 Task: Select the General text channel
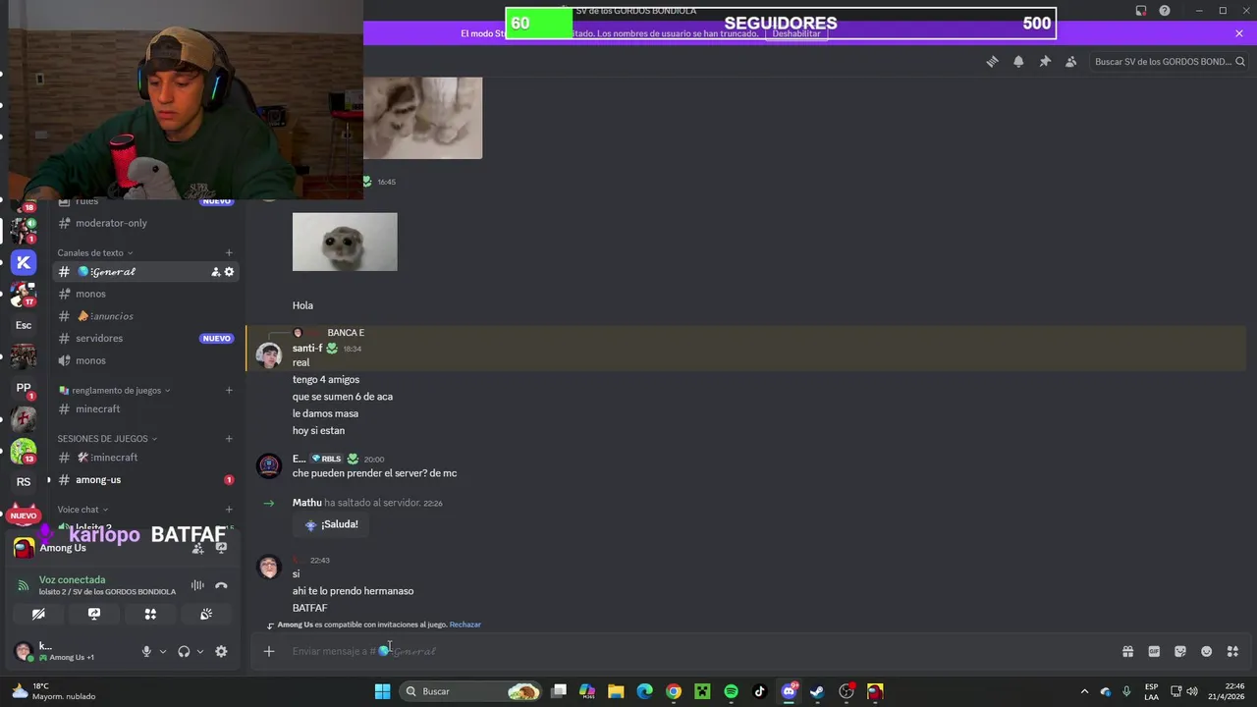coord(145,272)
